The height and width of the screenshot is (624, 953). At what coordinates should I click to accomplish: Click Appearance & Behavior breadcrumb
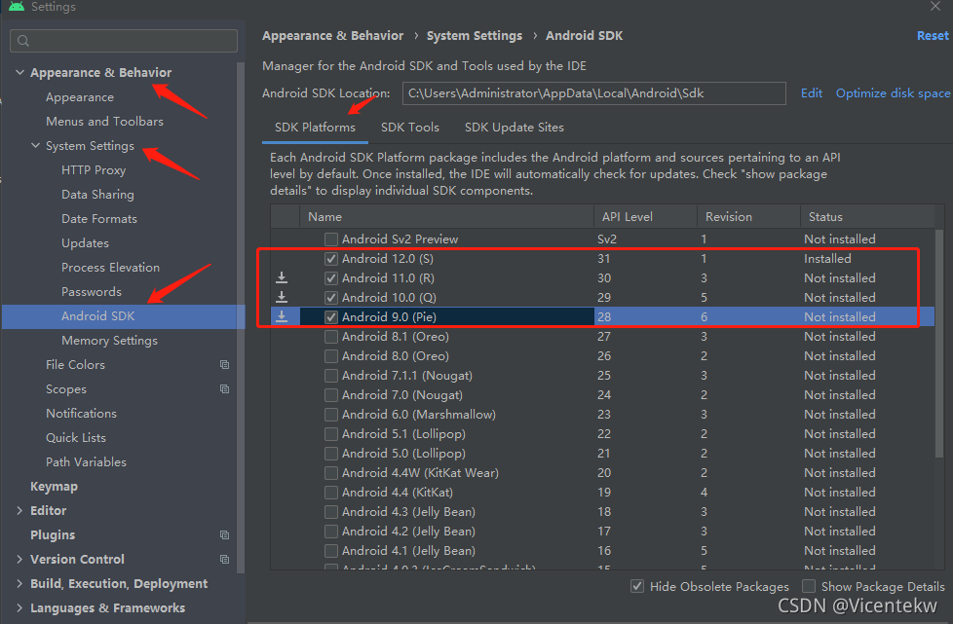(x=332, y=36)
